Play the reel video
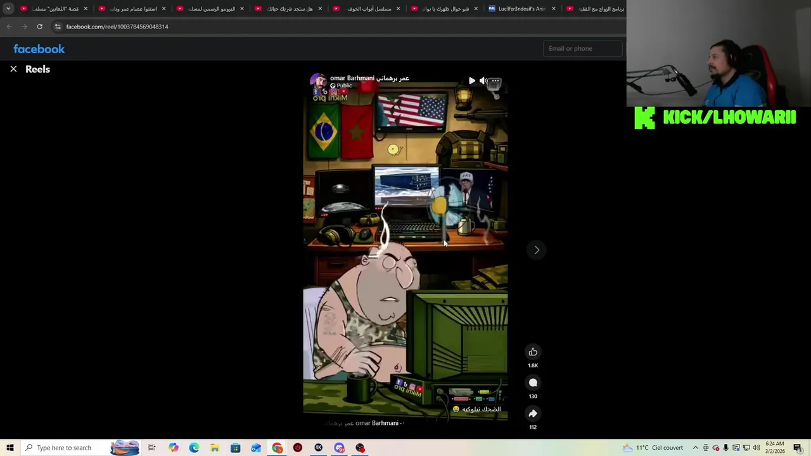This screenshot has width=811, height=456. (472, 81)
